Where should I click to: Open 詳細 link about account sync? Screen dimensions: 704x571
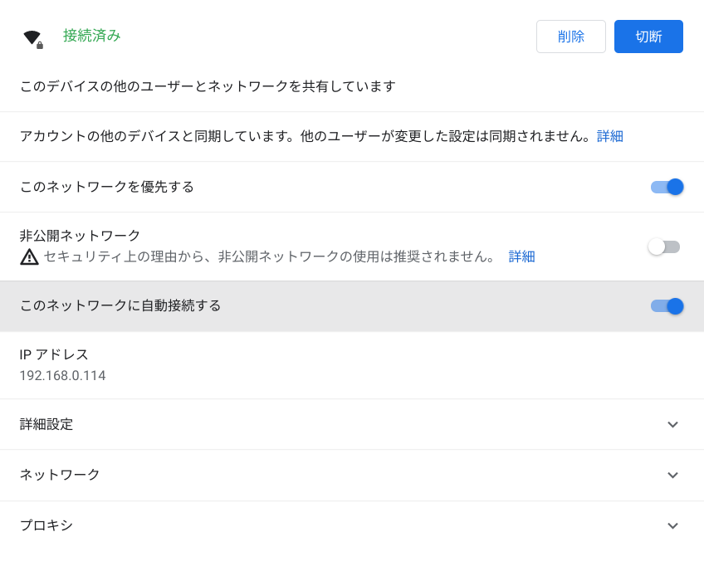coord(609,136)
